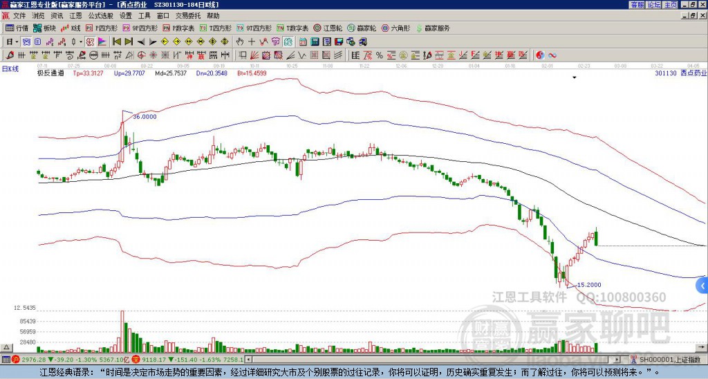This screenshot has height=379, width=708.
Task: Toggle the 权 ex-rights adjustment button
Action: point(90,42)
